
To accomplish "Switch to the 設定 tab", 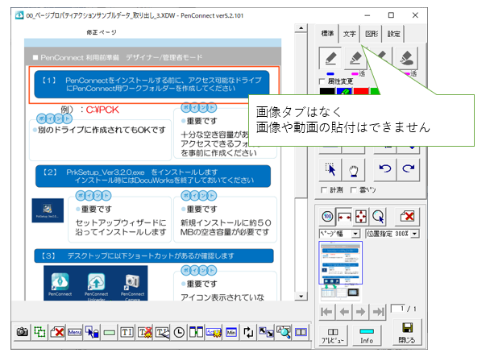I will click(393, 34).
